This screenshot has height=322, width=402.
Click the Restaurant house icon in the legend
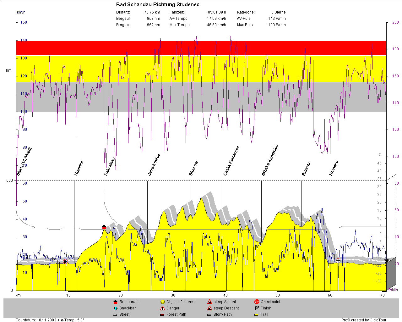115,302
